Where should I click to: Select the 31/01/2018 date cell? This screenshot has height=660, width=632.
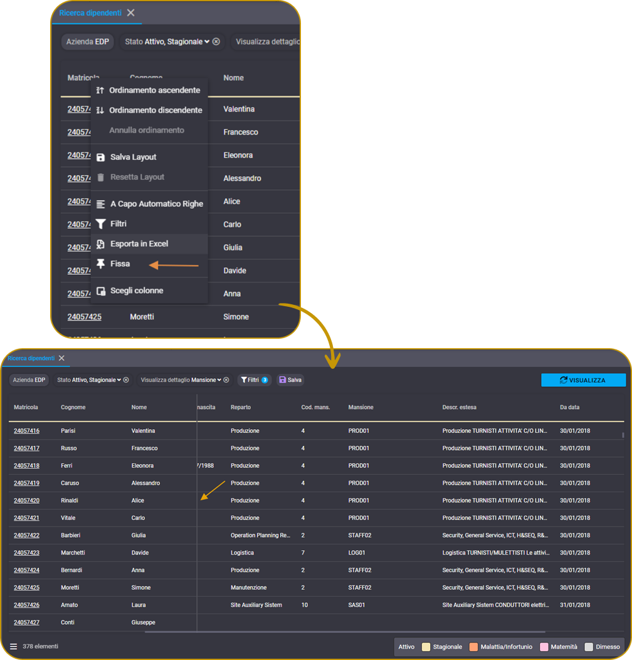pos(575,605)
